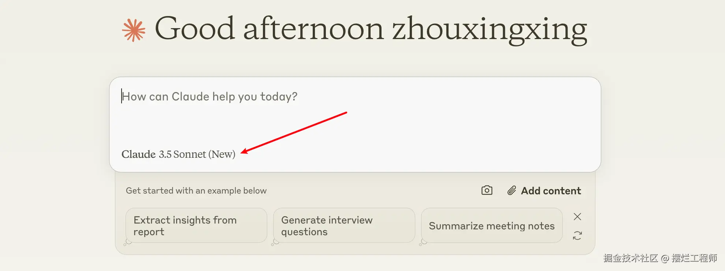This screenshot has height=271, width=725.
Task: Pick the "Summarize meeting notes" example
Action: click(x=491, y=226)
